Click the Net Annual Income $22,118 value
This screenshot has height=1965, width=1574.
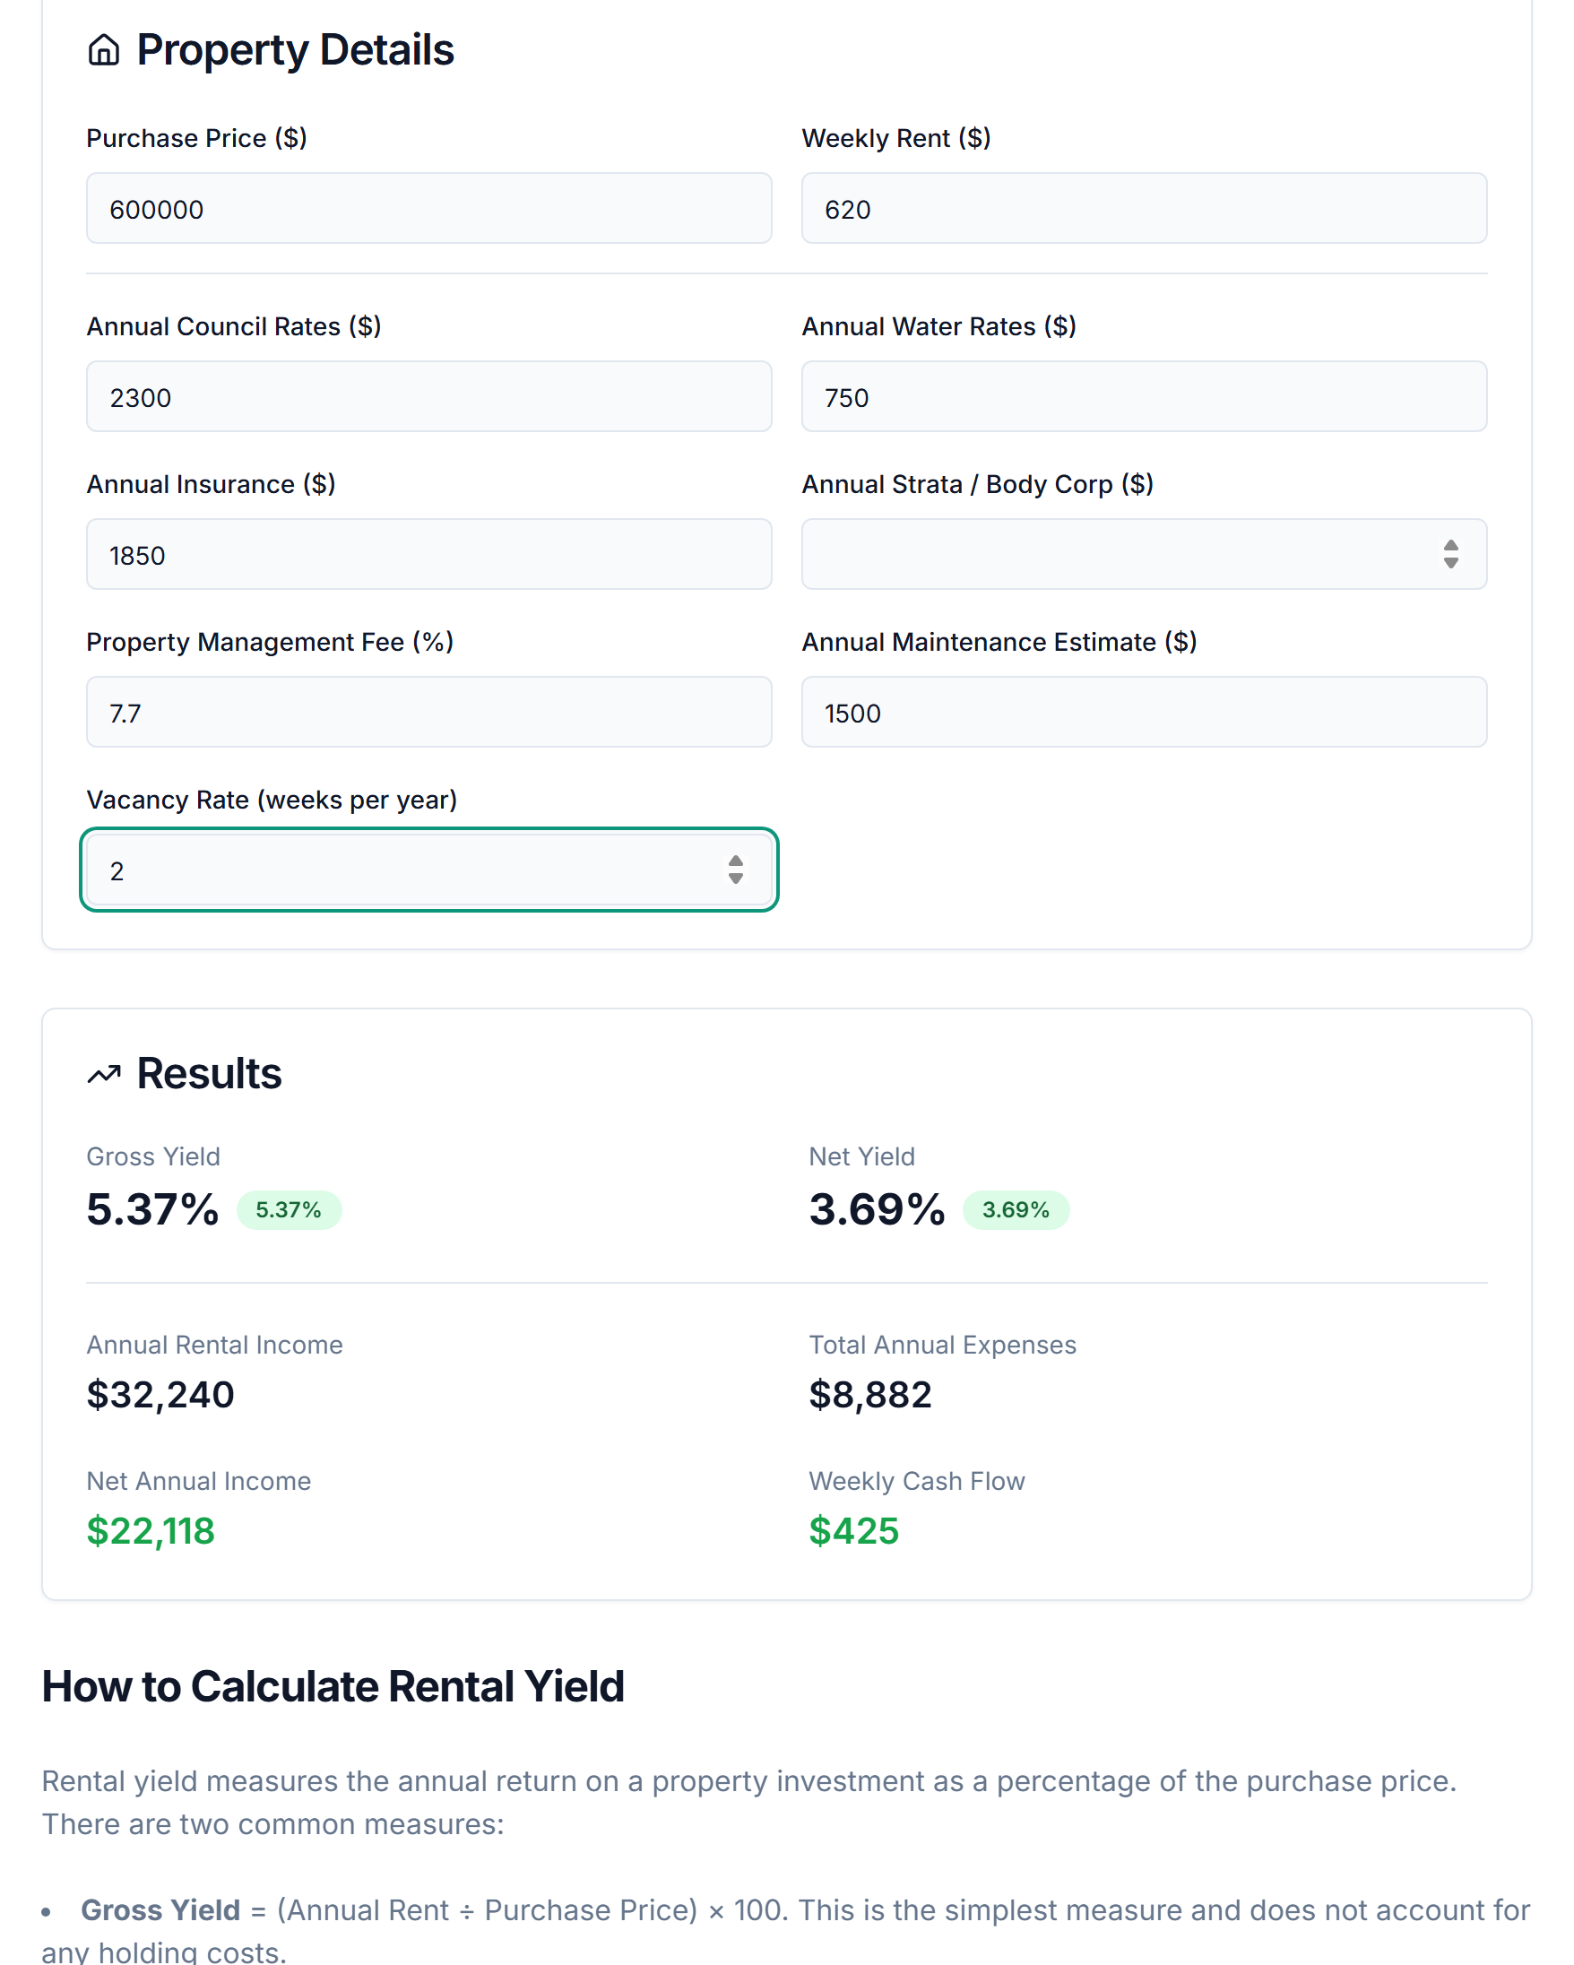click(151, 1532)
